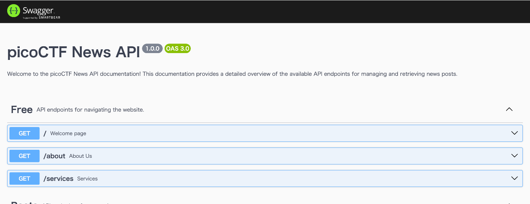Viewport: 530px width, 204px height.
Task: Click the Swagger logo icon
Action: click(x=13, y=11)
